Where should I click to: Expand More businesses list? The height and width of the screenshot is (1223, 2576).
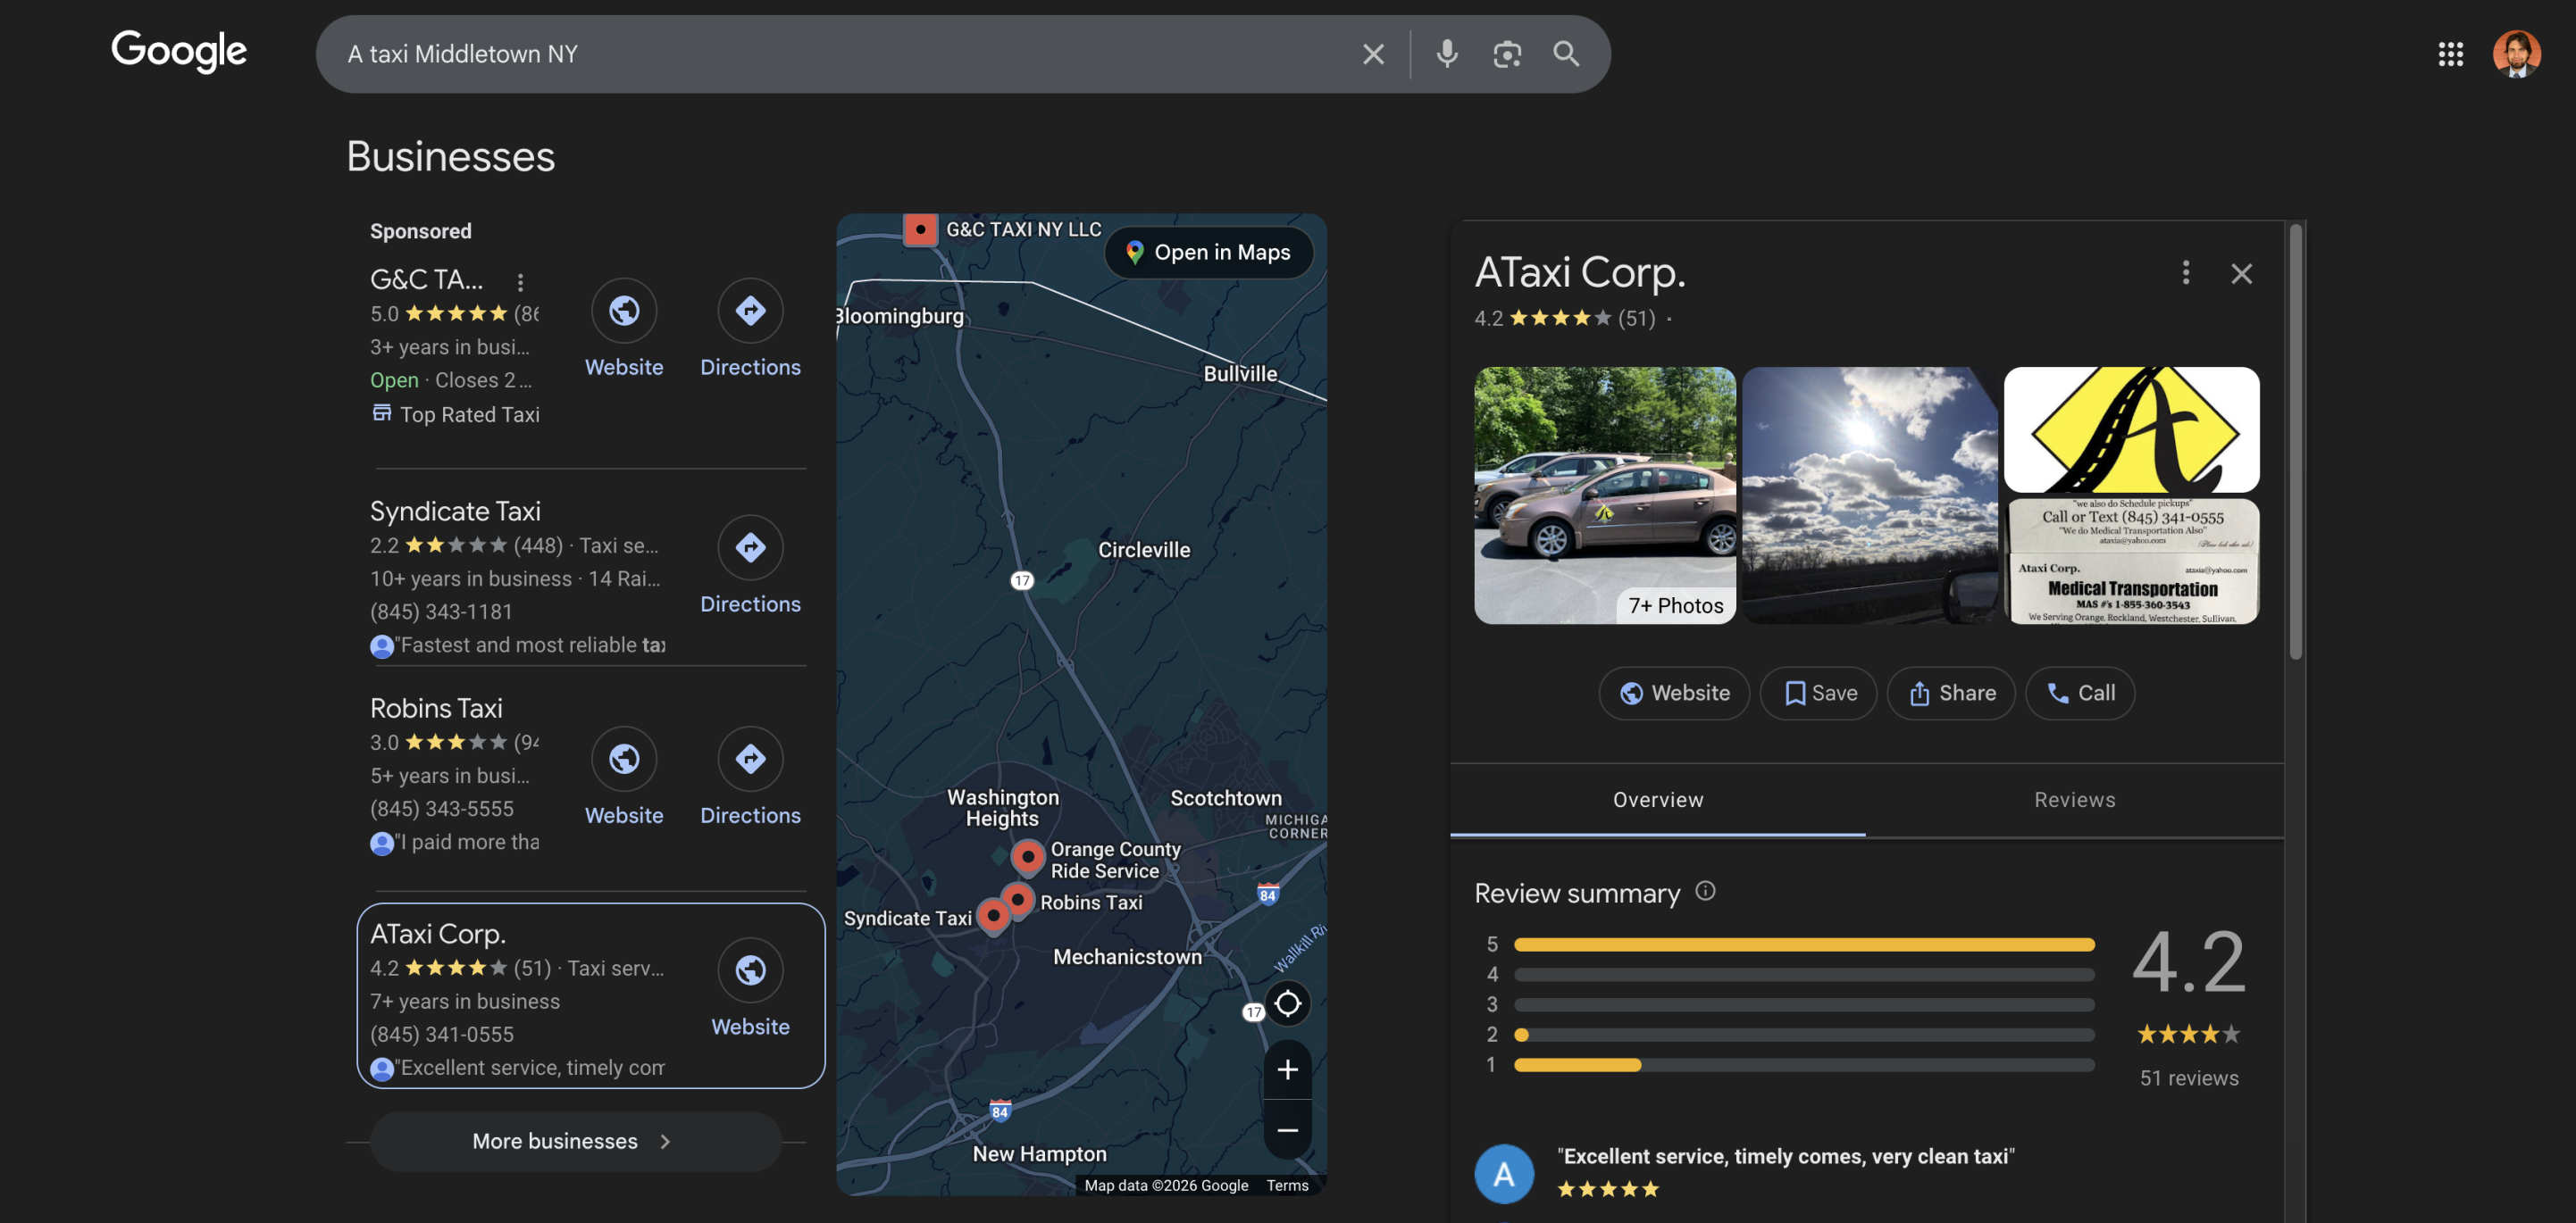575,1141
